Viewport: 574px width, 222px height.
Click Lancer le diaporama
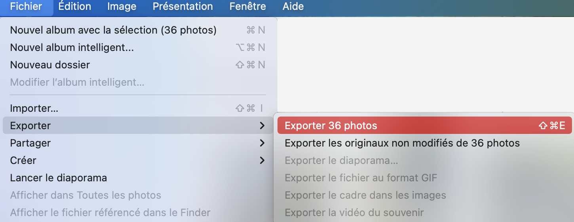tap(58, 178)
